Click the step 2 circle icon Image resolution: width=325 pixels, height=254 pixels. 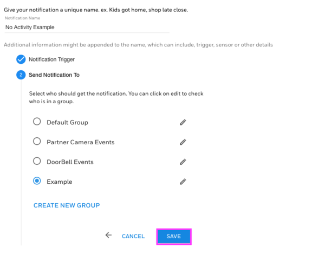[21, 75]
